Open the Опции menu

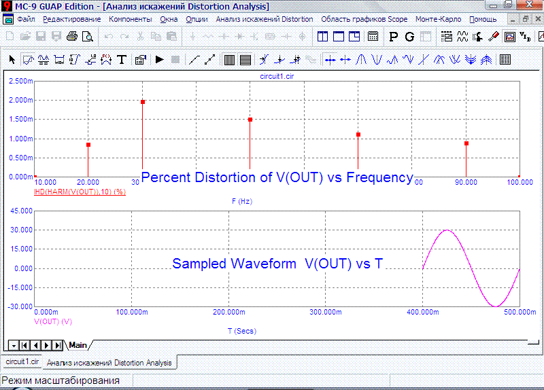[x=197, y=19]
